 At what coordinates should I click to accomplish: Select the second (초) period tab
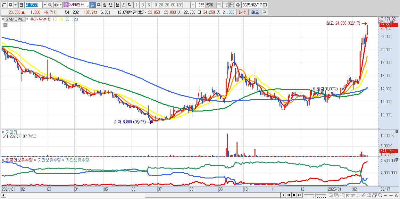coord(123,5)
